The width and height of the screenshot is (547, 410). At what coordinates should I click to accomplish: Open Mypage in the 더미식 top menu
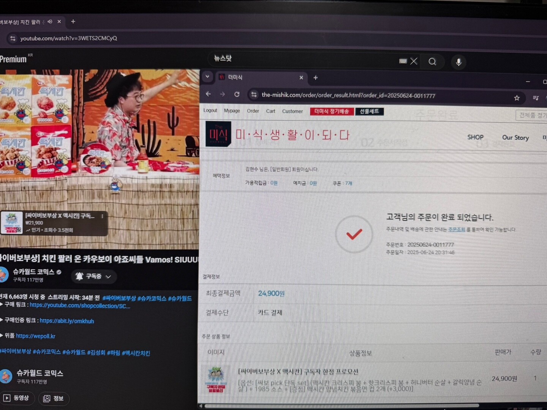(232, 111)
